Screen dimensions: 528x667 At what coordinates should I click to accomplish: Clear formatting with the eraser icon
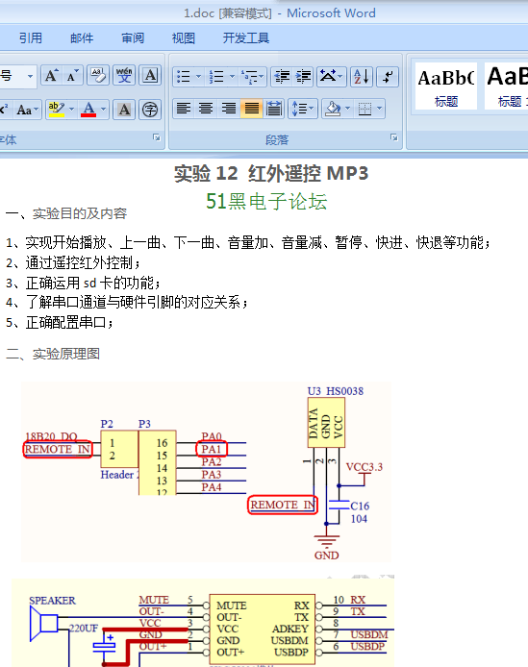coord(98,76)
